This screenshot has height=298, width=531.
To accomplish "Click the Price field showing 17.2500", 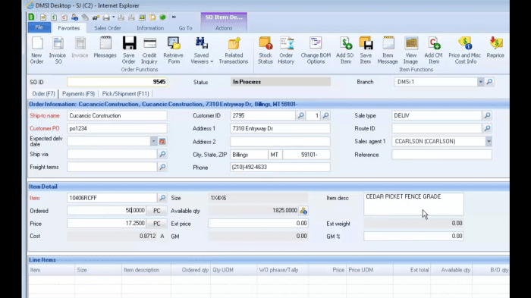I will pos(107,224).
